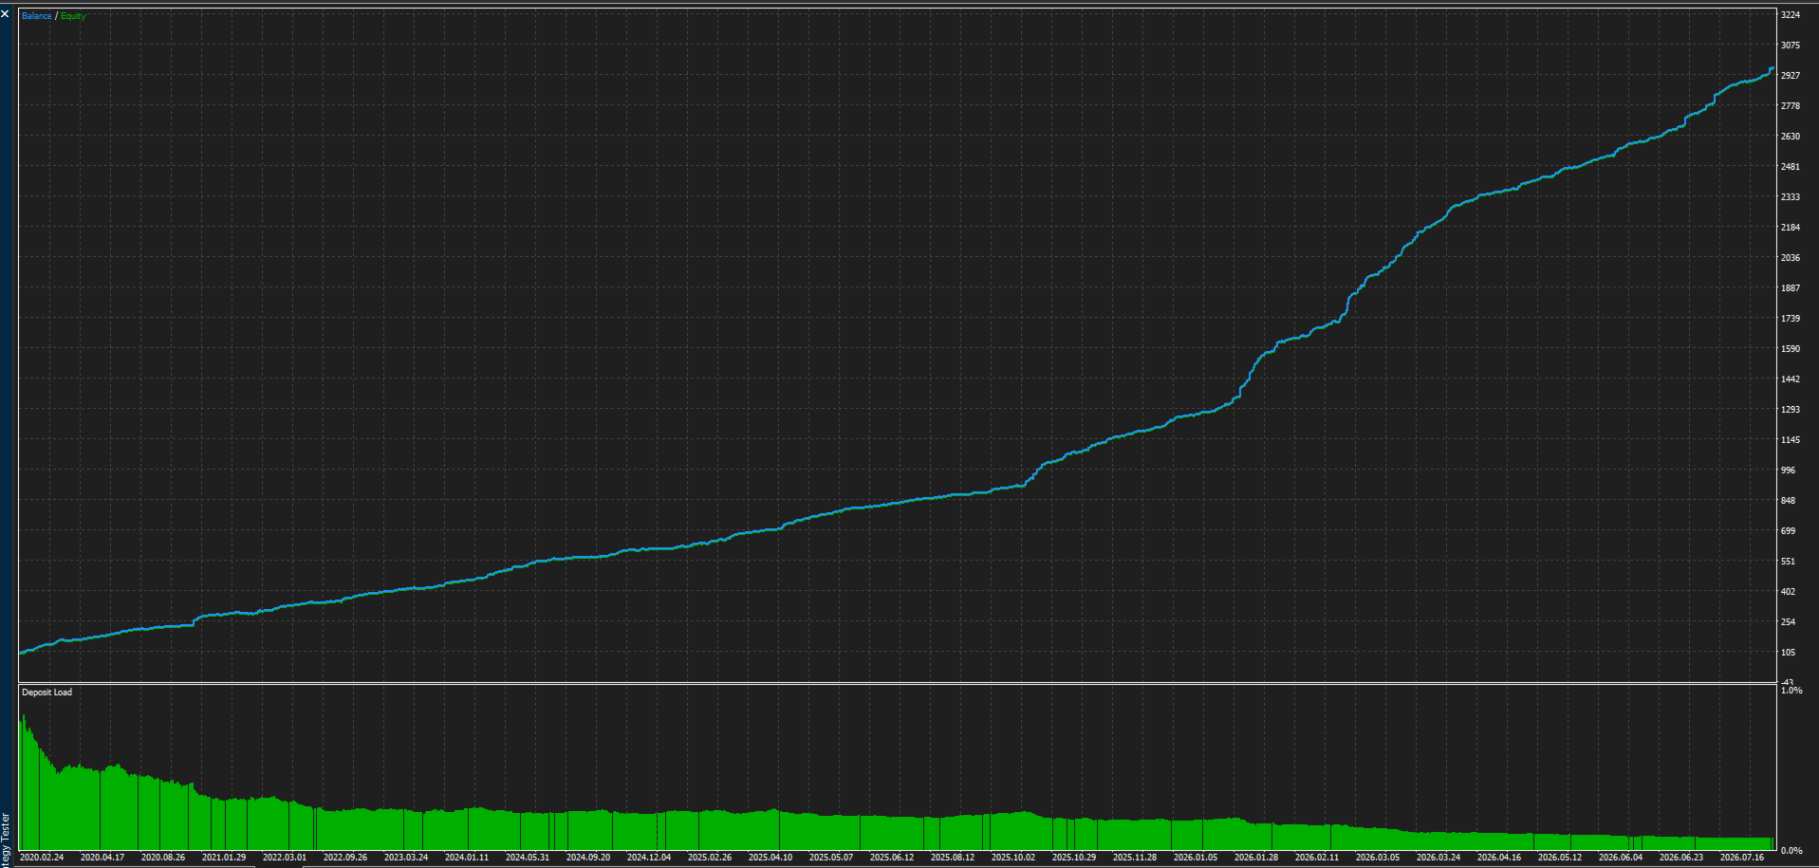Click the 1590 axis value
Image resolution: width=1819 pixels, height=868 pixels.
[1791, 349]
